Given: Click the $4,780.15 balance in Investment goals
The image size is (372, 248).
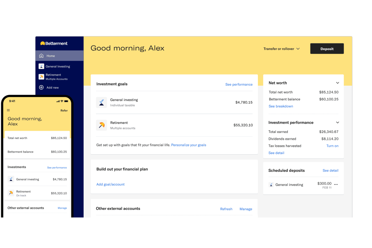Looking at the screenshot, I should [x=244, y=102].
